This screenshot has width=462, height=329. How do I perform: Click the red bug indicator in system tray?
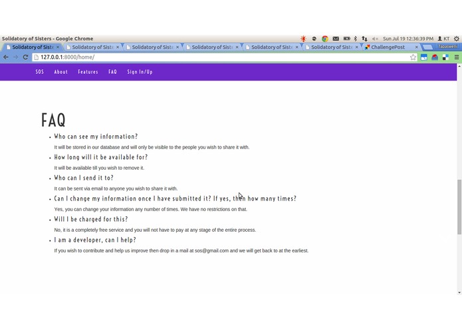tap(303, 39)
